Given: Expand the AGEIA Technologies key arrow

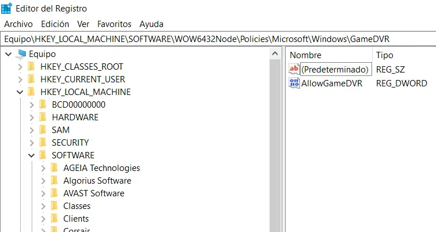Looking at the screenshot, I should (43, 168).
